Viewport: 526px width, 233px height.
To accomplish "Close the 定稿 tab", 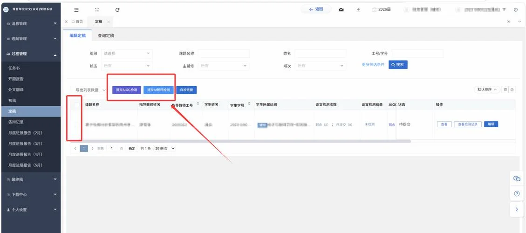I will coord(109,22).
